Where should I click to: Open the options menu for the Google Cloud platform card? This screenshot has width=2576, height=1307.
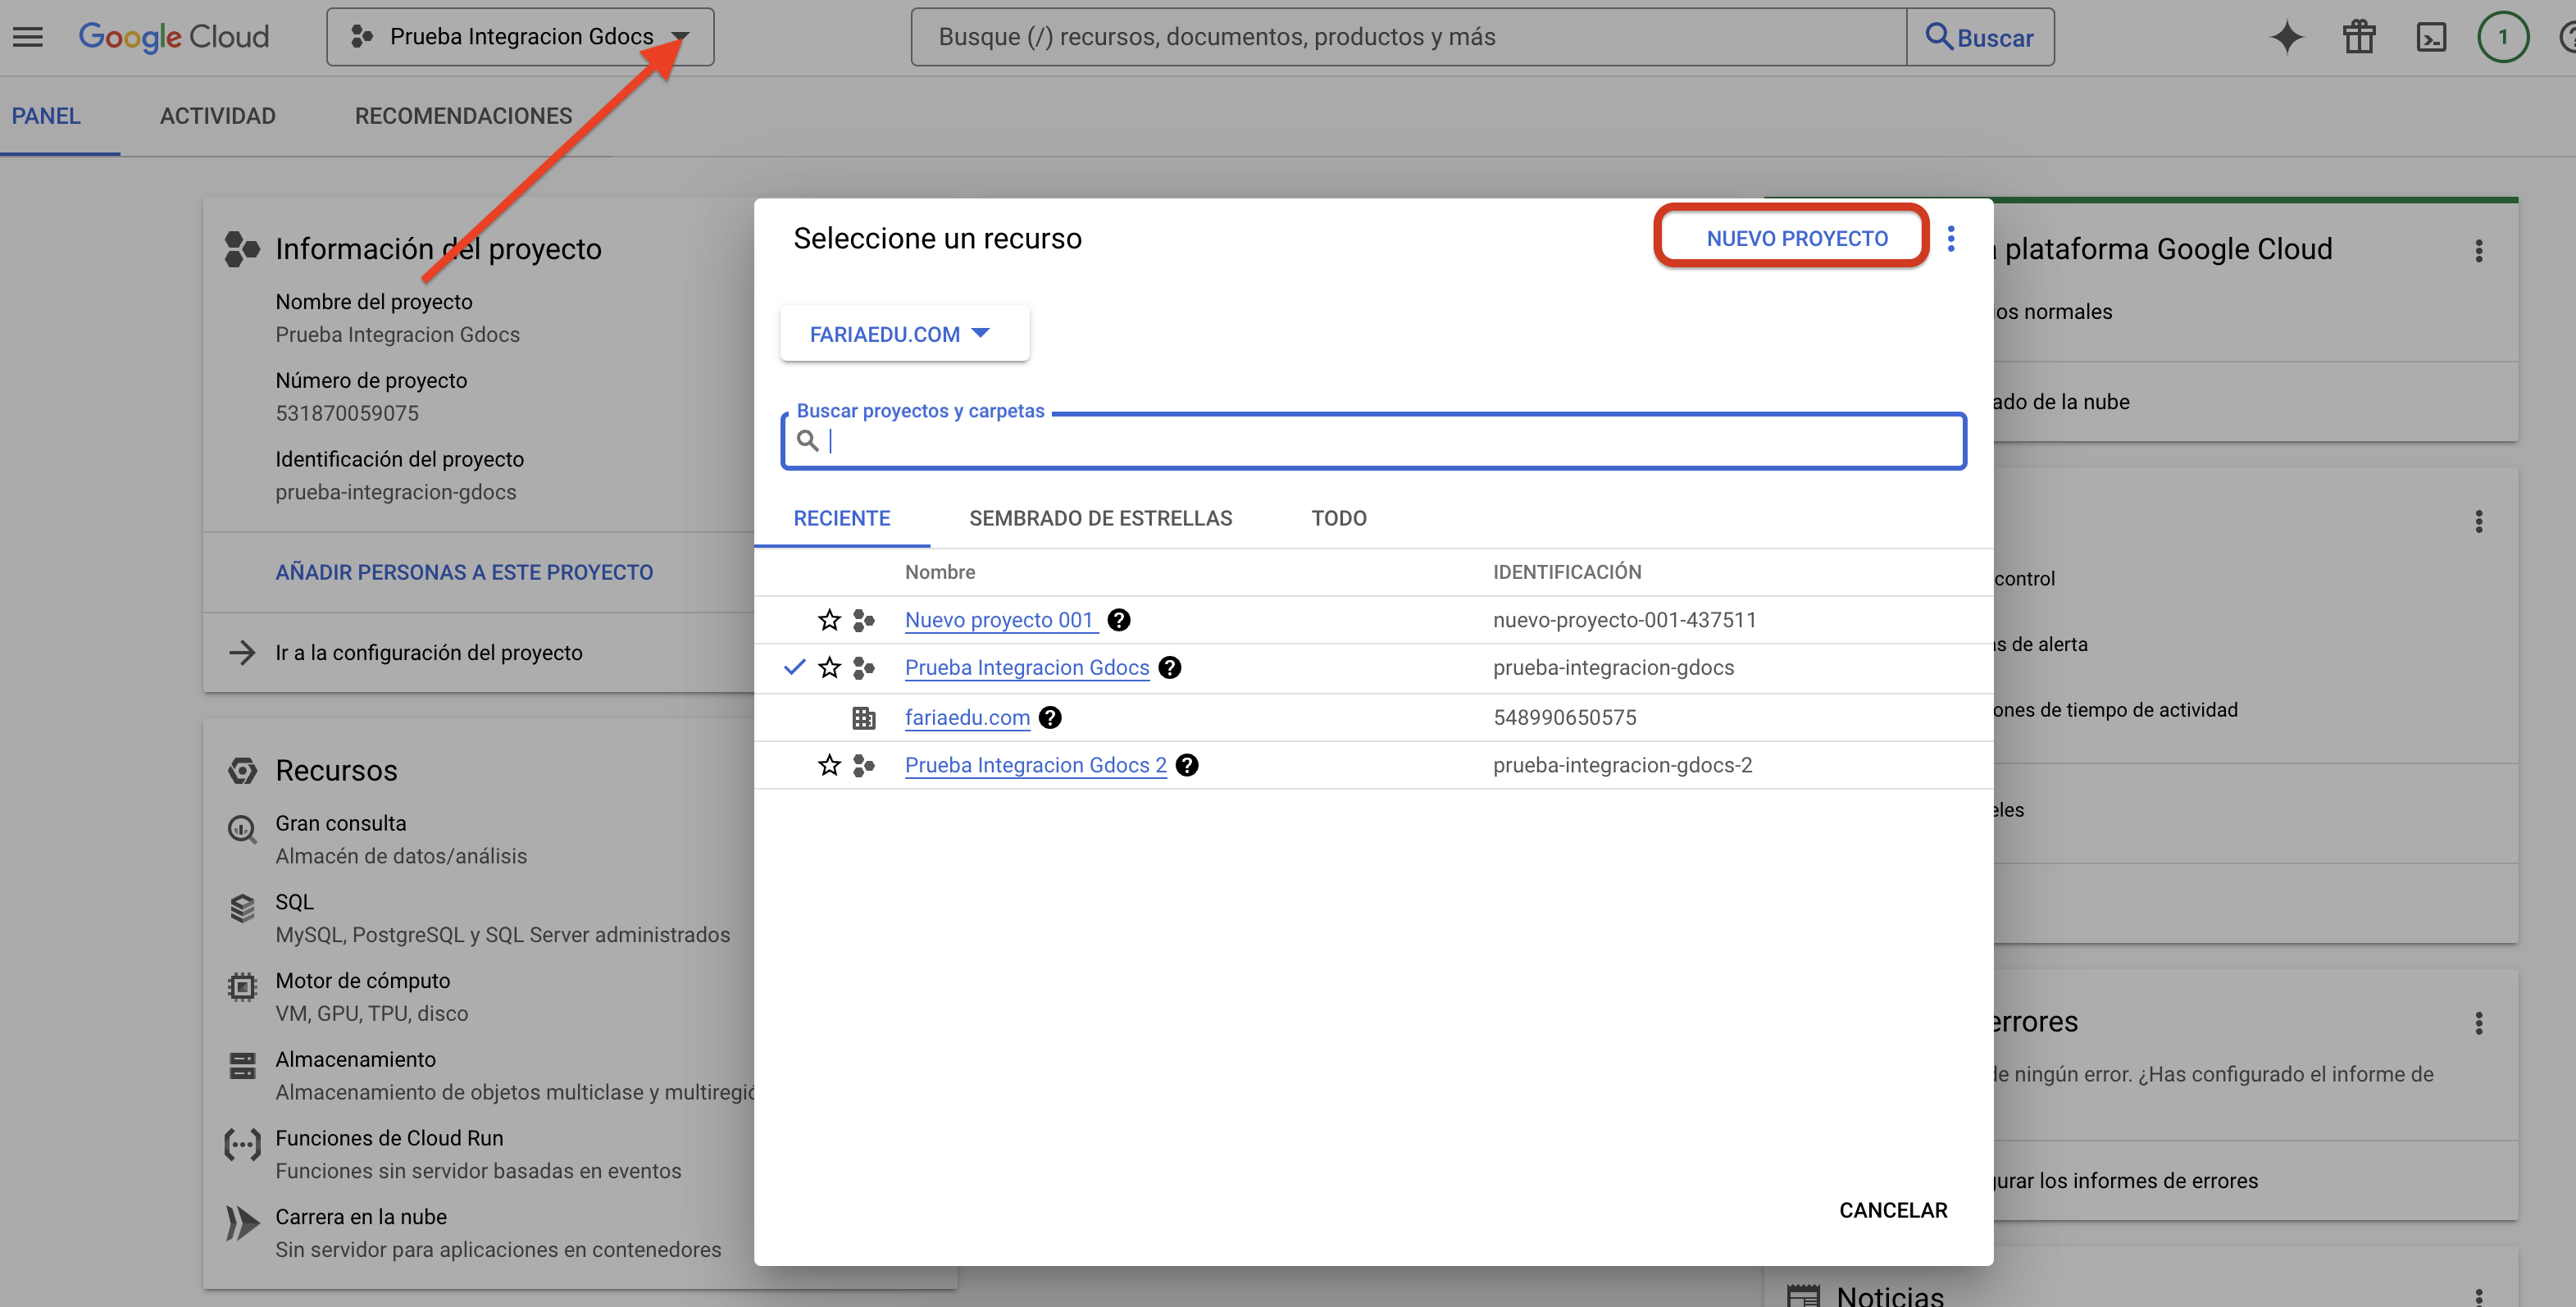2478,250
